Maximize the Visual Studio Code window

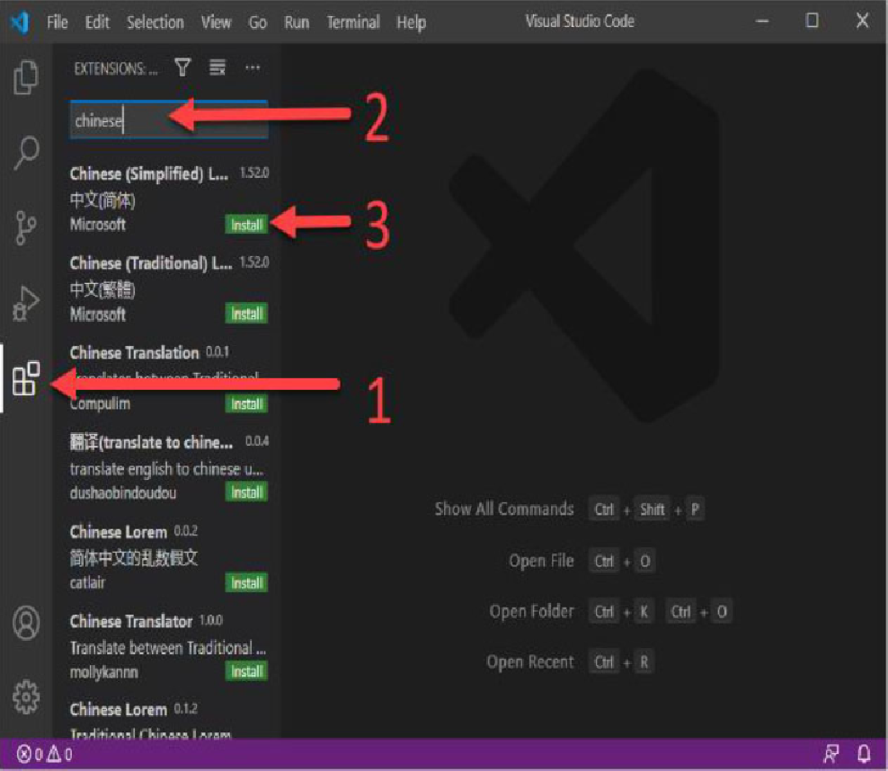pyautogui.click(x=813, y=21)
